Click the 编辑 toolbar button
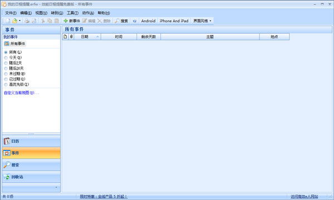334x200 pixels. click(x=89, y=21)
